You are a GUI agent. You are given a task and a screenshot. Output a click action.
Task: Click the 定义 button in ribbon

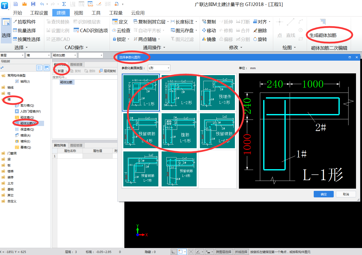click(120, 22)
